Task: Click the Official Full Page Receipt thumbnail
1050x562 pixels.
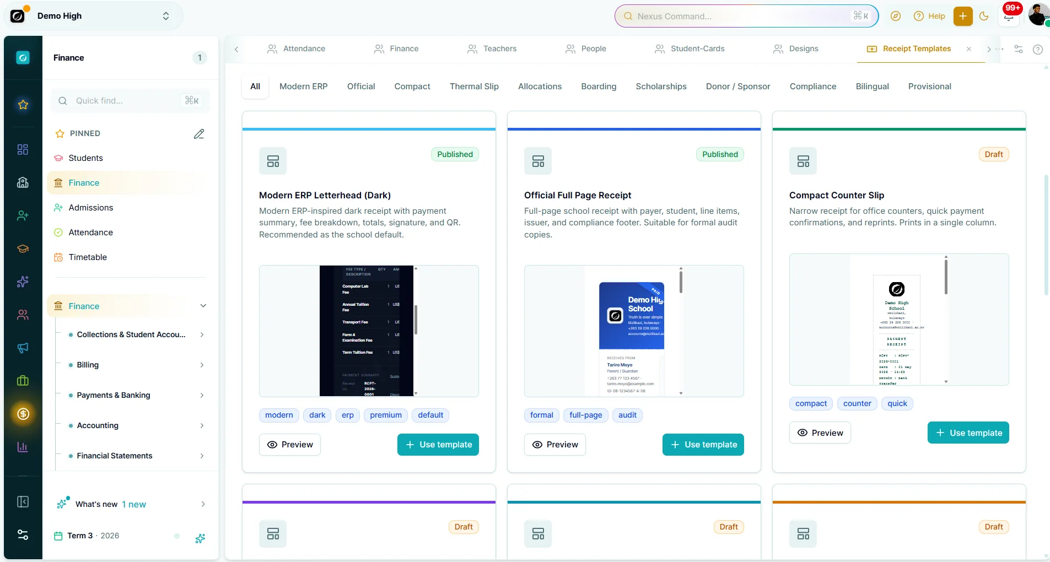Action: point(634,331)
